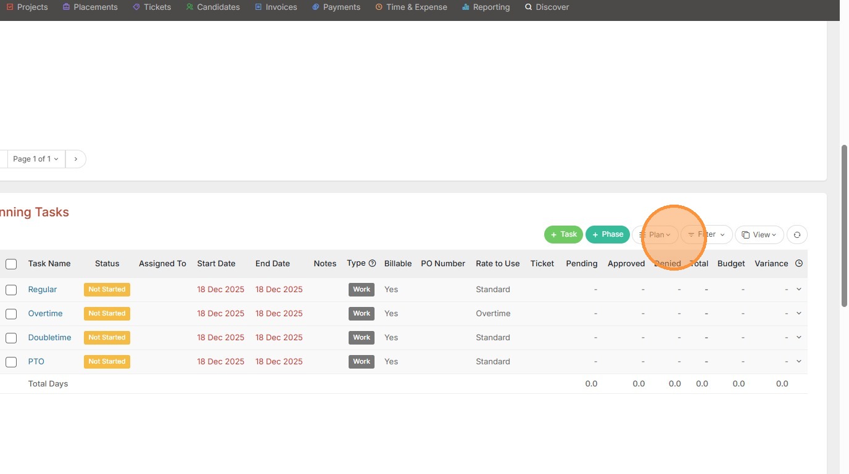Click the vertical page scrollbar
Image resolution: width=849 pixels, height=474 pixels.
click(845, 226)
